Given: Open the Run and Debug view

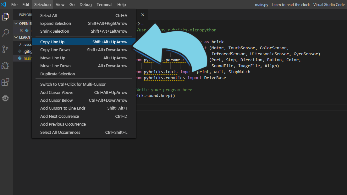Looking at the screenshot, I should pos(5,66).
